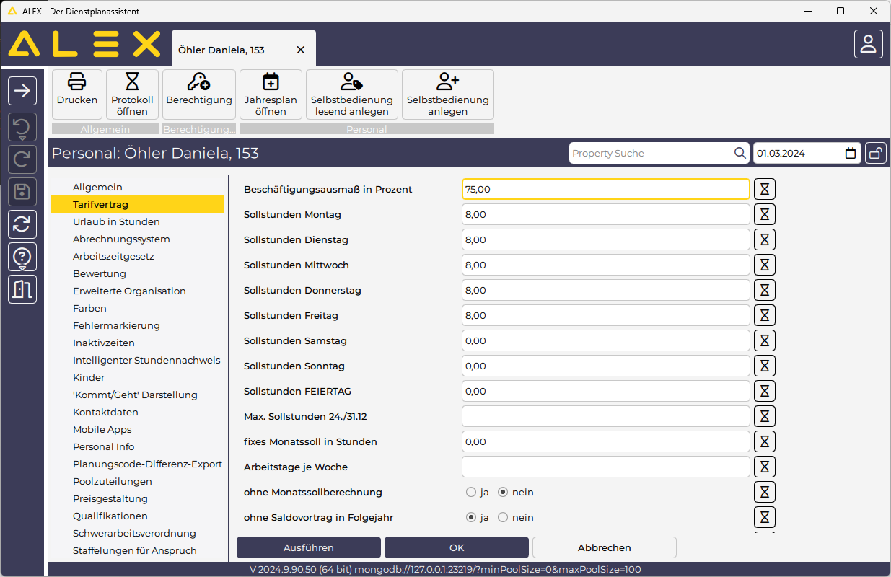Click the Ausführen button

point(309,547)
